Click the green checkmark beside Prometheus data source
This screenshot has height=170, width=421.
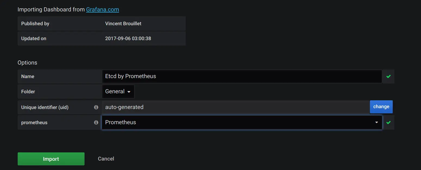click(x=388, y=123)
